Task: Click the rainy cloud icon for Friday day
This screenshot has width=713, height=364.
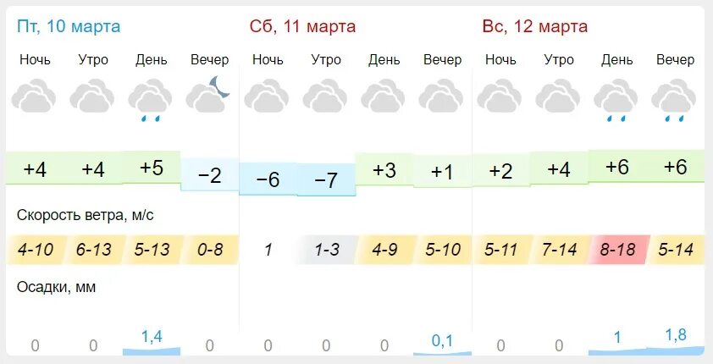Action: click(151, 101)
